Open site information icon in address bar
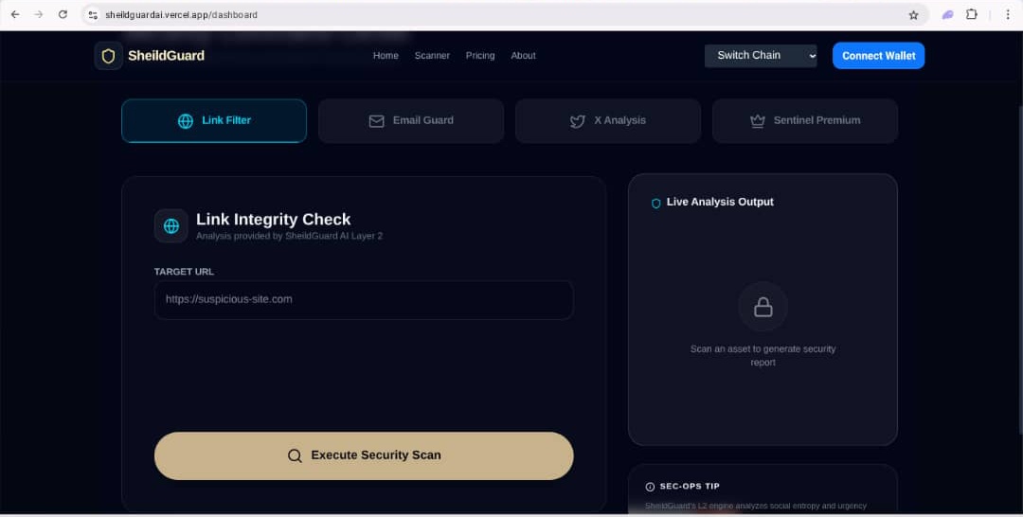1023x517 pixels. coord(93,14)
